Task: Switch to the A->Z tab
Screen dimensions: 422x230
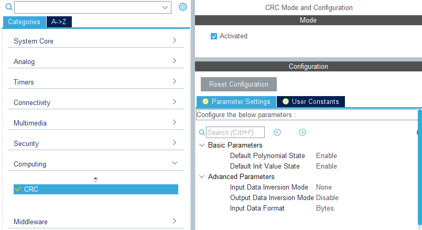Action: pos(59,22)
